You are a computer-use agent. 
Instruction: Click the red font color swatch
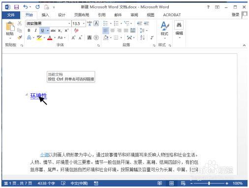pyautogui.click(x=50, y=38)
